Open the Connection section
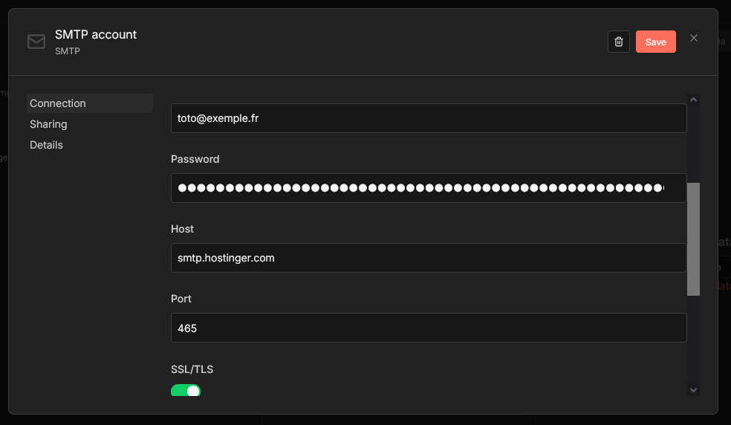This screenshot has width=731, height=425. click(x=58, y=103)
